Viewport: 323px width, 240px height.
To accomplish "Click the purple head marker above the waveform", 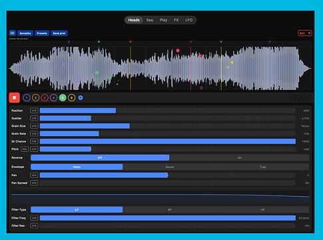I will click(x=69, y=42).
